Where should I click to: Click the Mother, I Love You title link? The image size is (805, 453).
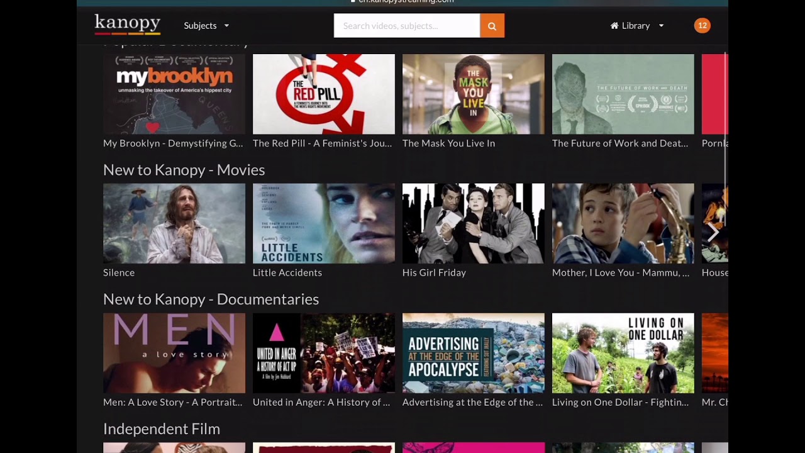tap(621, 272)
